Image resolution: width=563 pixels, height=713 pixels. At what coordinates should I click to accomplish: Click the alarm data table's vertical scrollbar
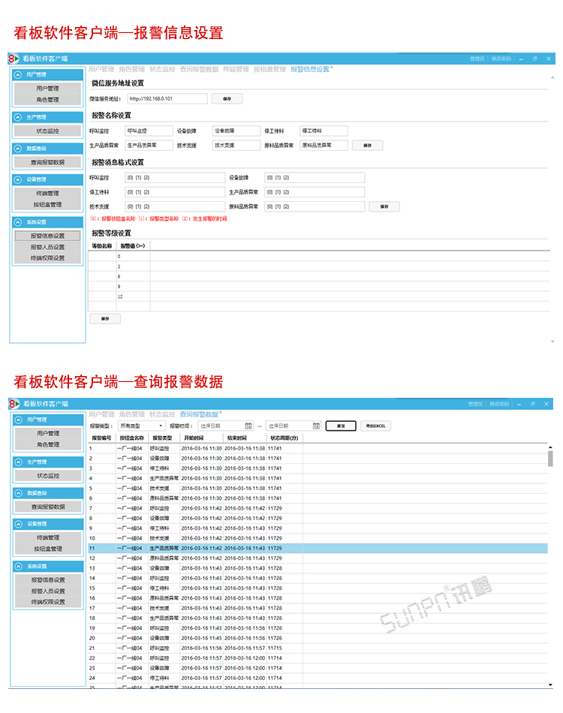[551, 459]
